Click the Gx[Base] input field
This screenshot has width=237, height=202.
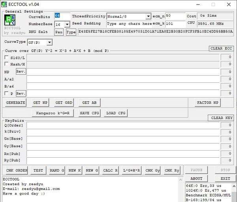(x=123, y=140)
